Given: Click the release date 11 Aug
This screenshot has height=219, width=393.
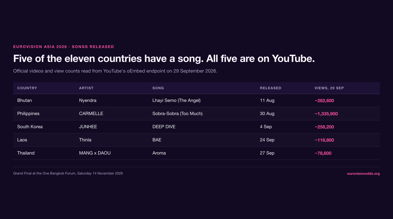Looking at the screenshot, I should [267, 100].
